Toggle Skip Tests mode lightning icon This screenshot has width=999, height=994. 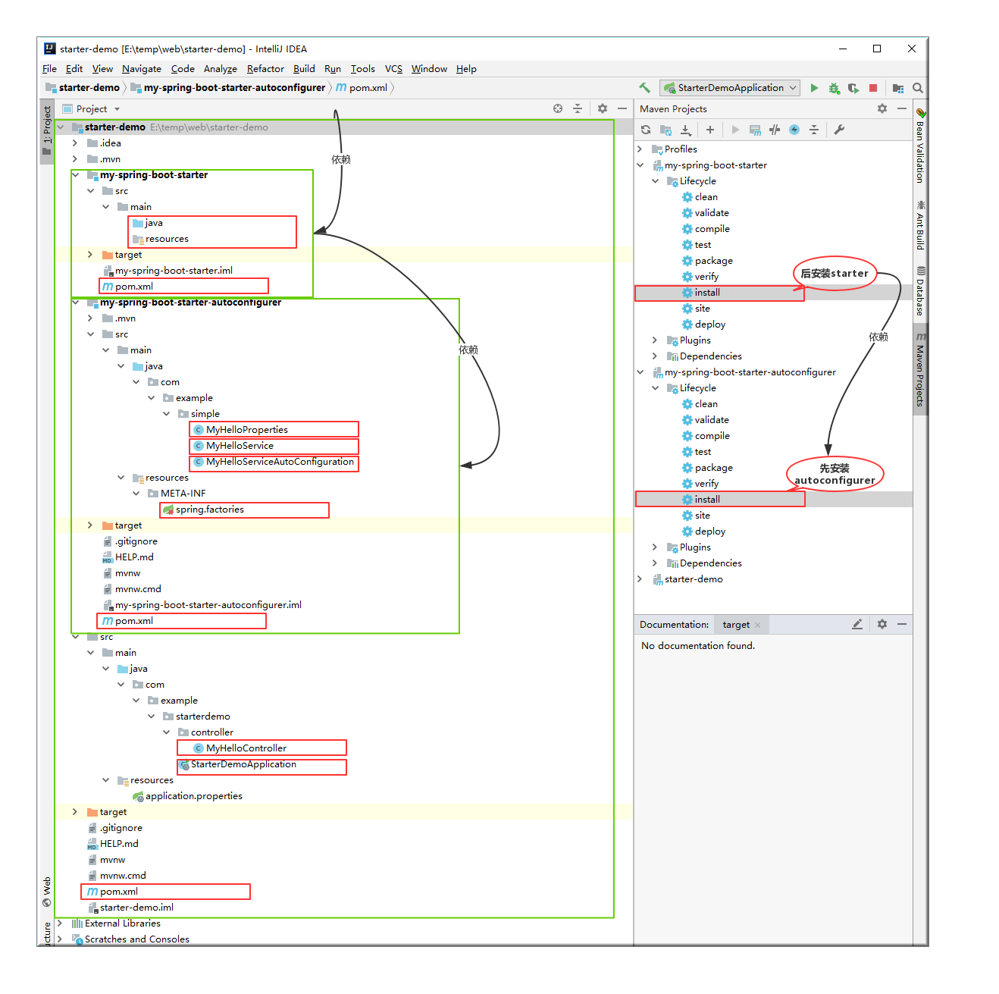[x=794, y=130]
